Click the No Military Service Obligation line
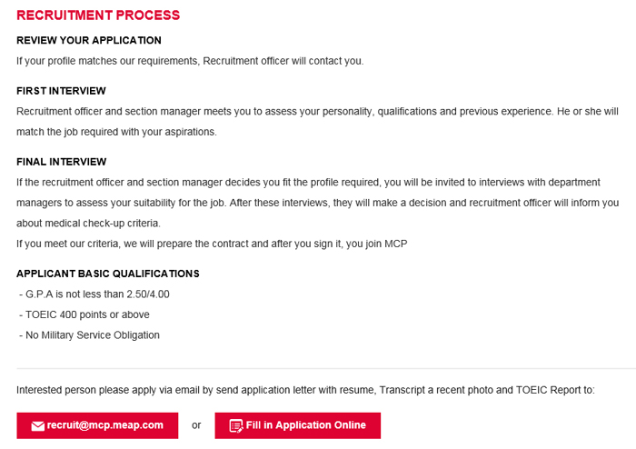 [x=89, y=335]
